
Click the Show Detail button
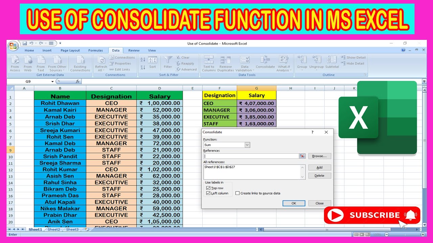[x=354, y=57]
